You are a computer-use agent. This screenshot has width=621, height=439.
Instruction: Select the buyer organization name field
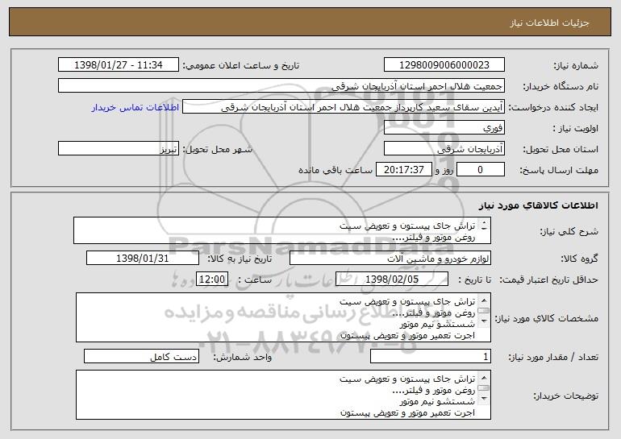coord(281,86)
